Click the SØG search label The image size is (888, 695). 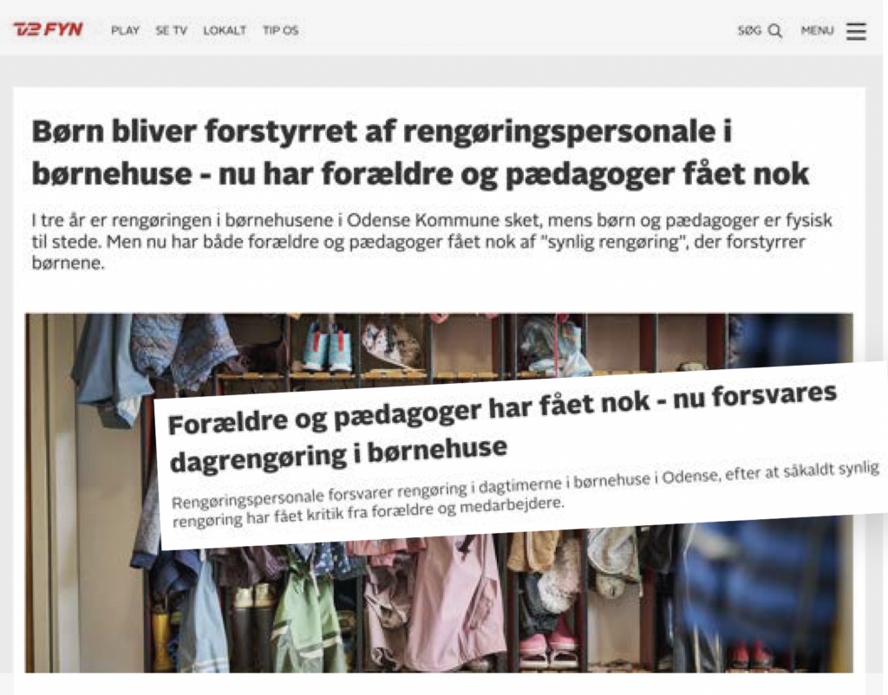coord(749,30)
